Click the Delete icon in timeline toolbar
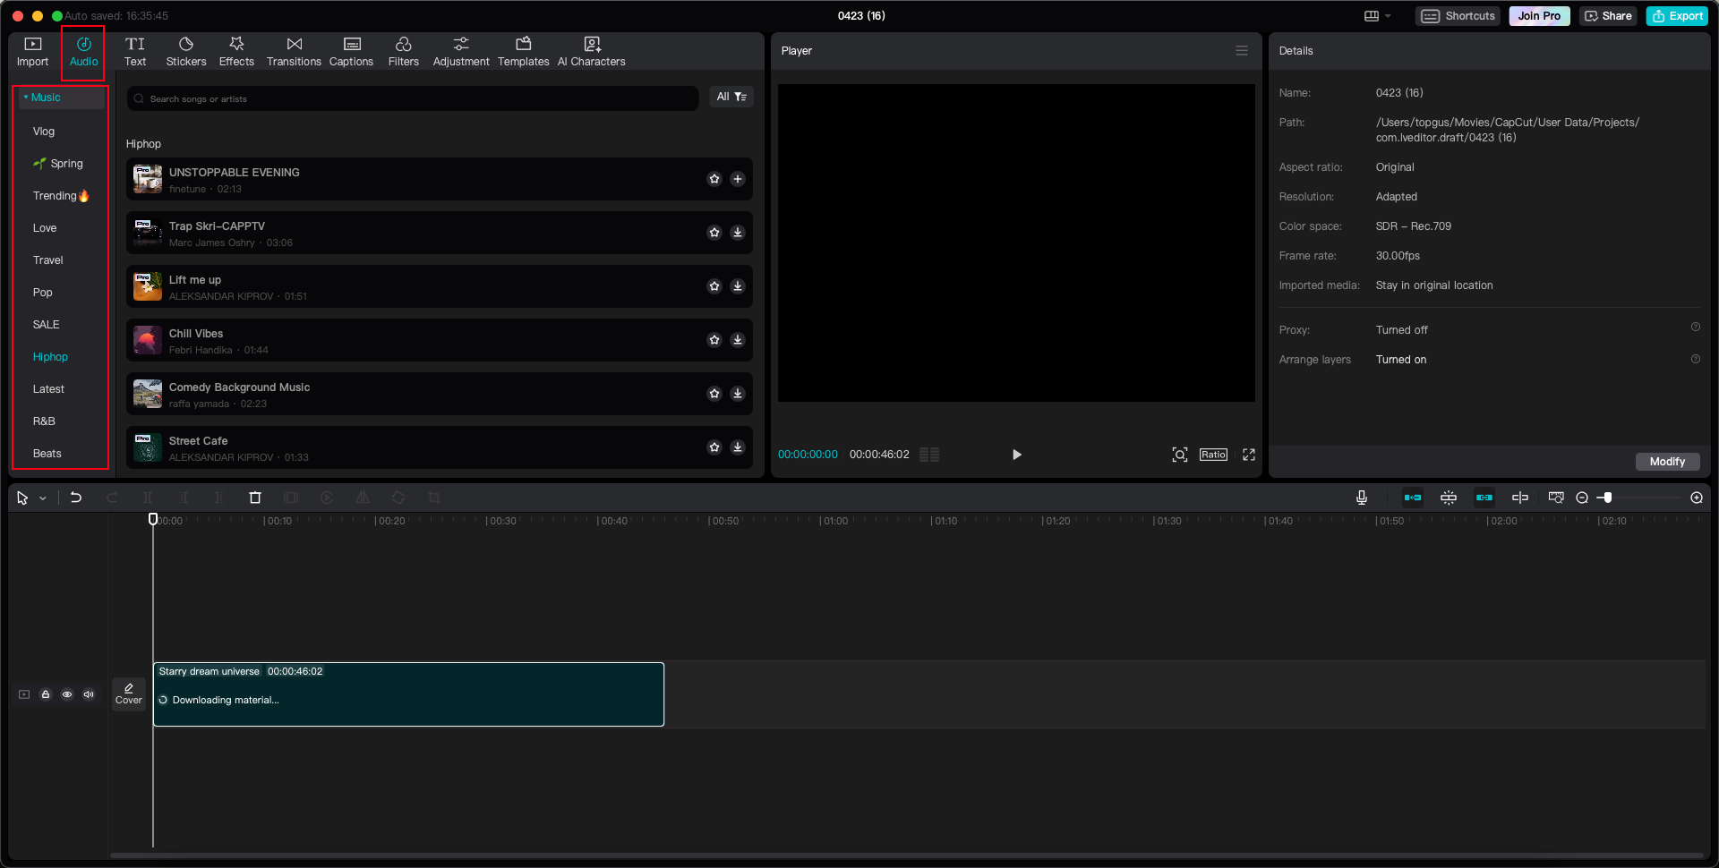1719x868 pixels. point(255,498)
